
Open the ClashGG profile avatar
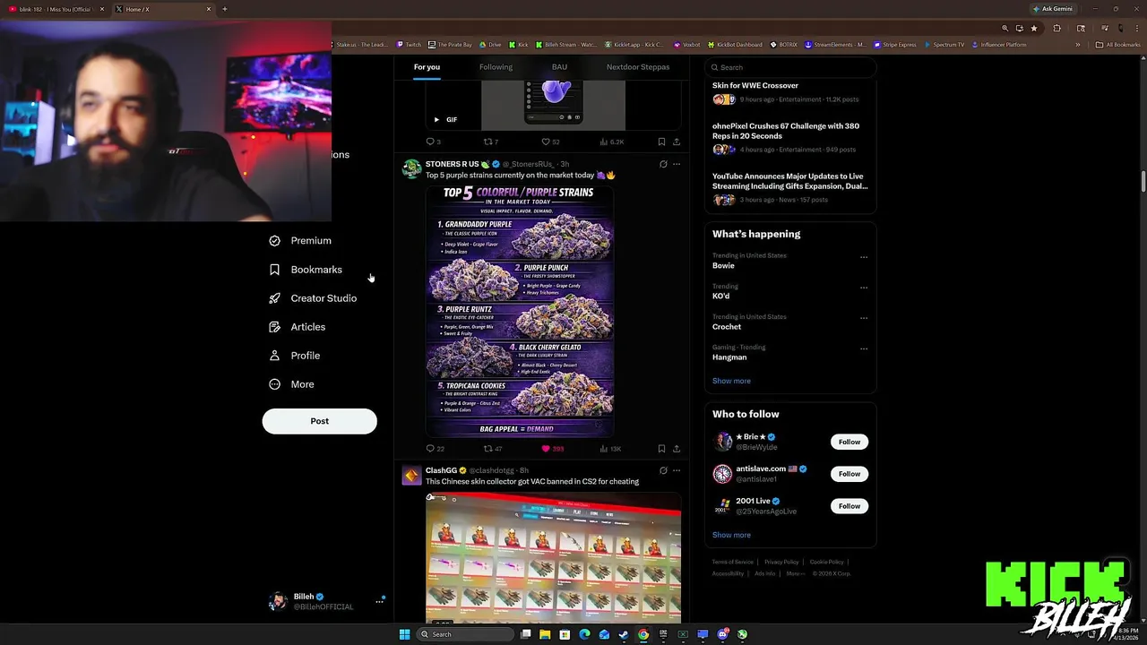pos(411,476)
